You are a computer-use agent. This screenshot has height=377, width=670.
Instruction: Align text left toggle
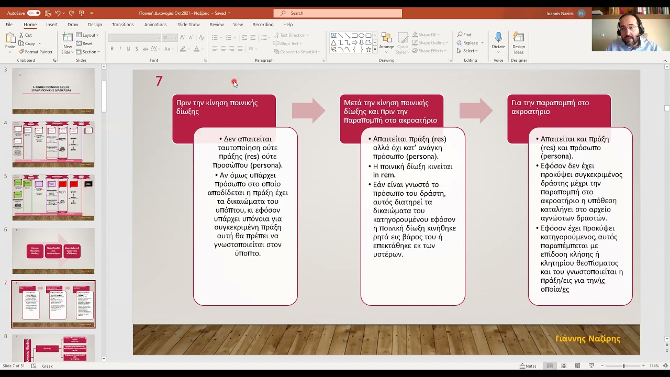point(215,49)
